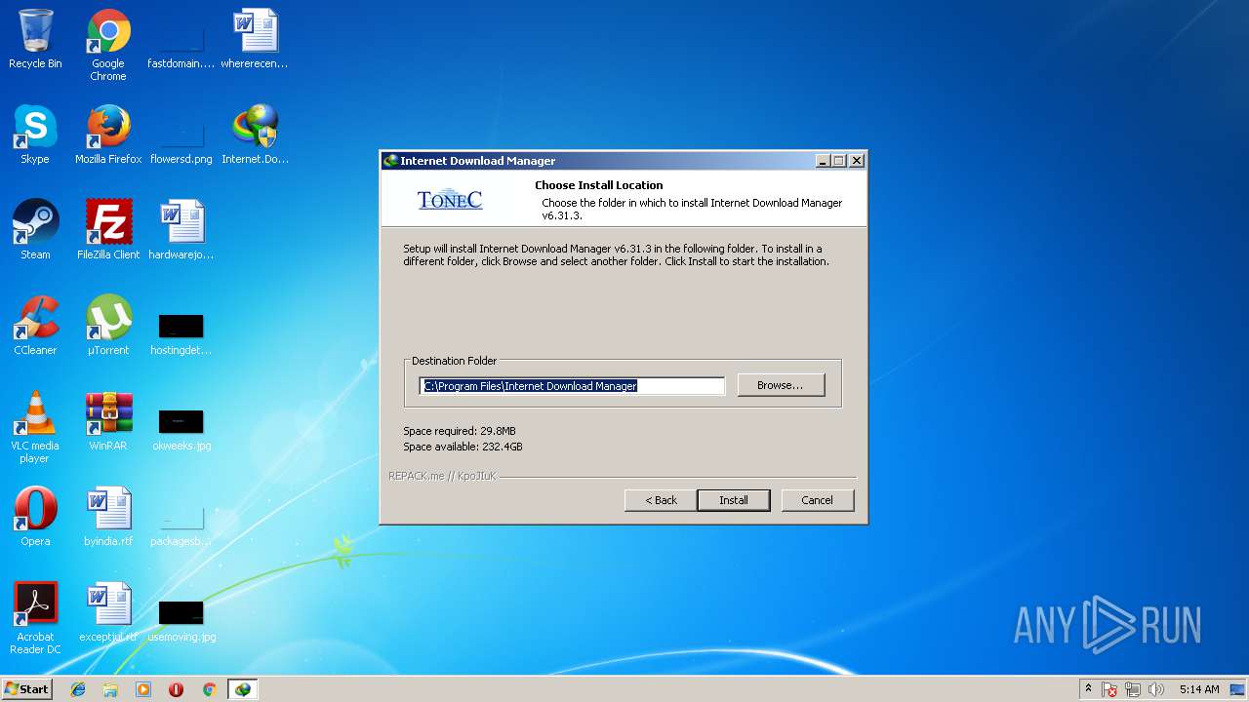Open Opera from taskbar

click(176, 689)
